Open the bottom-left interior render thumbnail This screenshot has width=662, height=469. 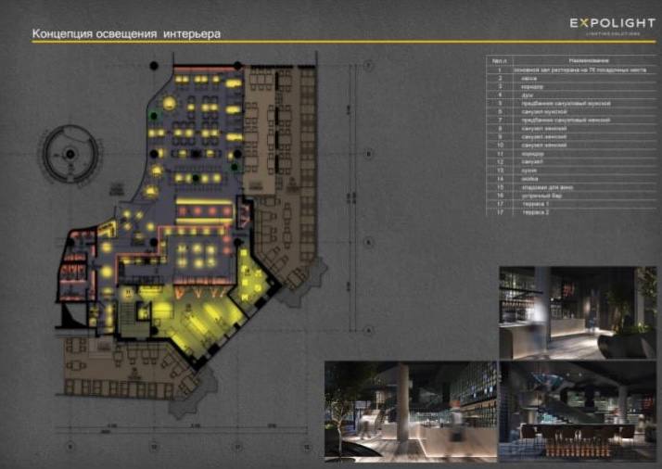[410, 402]
